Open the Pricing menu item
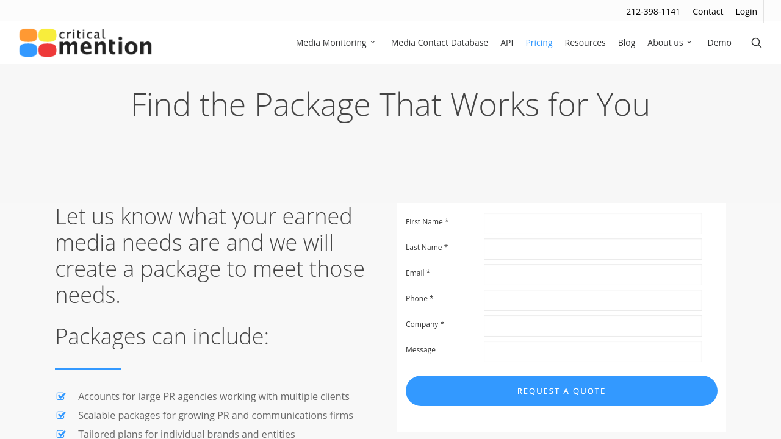 [539, 43]
